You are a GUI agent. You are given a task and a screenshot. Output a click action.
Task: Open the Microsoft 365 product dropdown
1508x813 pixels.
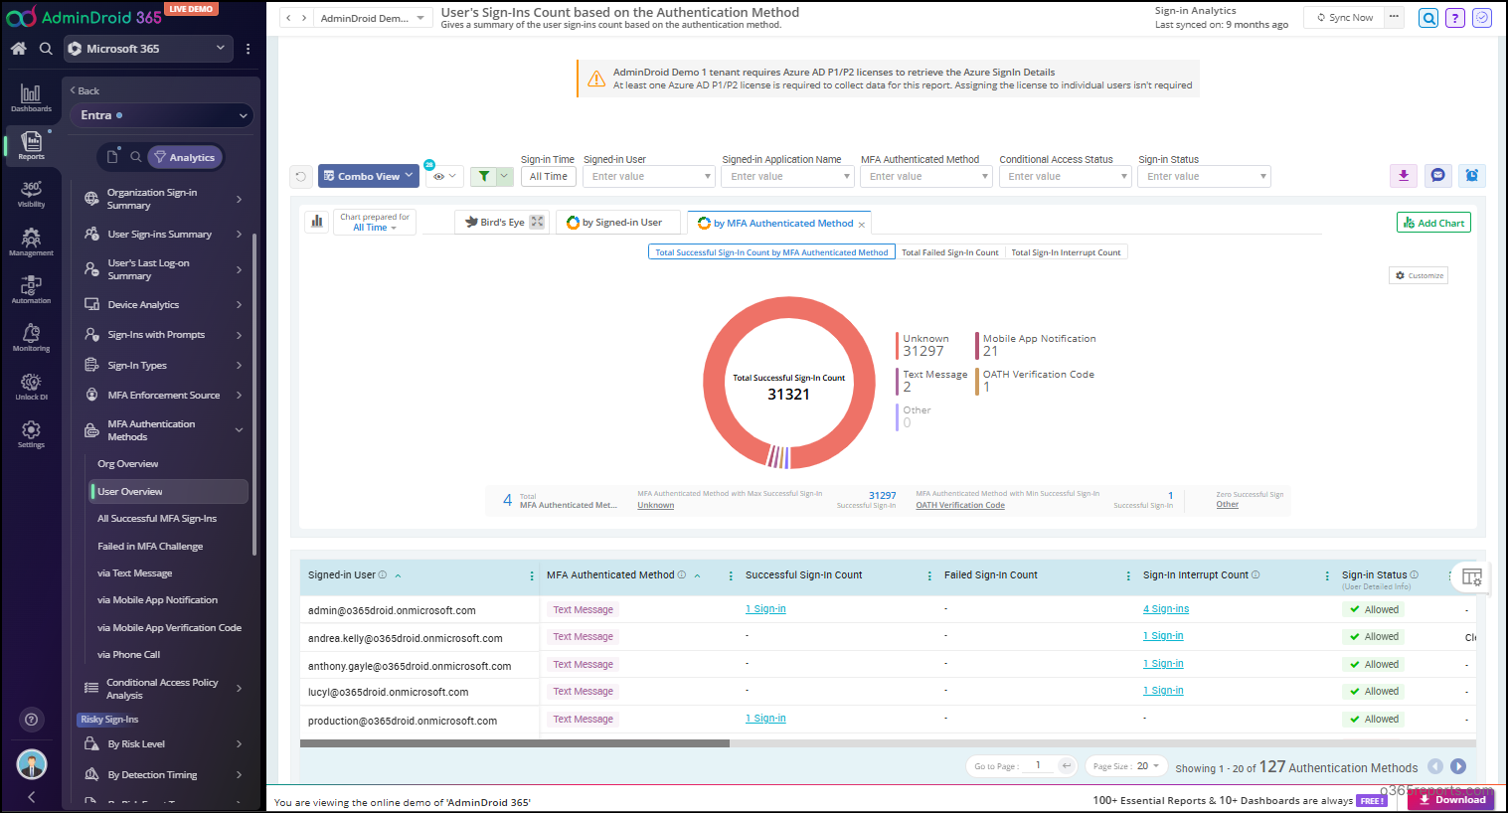coord(147,48)
